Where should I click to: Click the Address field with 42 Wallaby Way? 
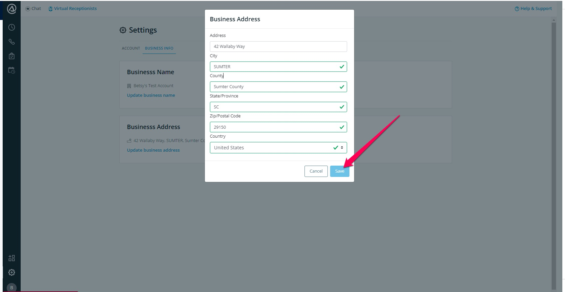click(x=279, y=47)
